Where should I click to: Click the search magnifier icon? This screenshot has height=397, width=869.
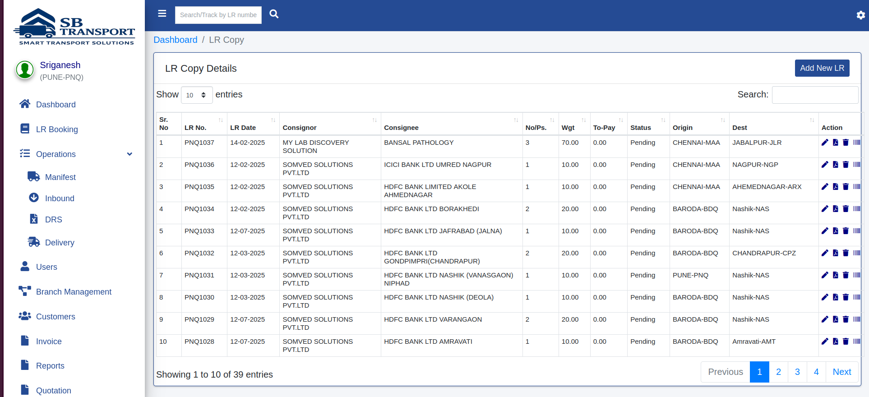point(274,14)
